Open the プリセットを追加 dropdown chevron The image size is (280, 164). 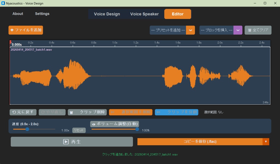tap(190, 30)
